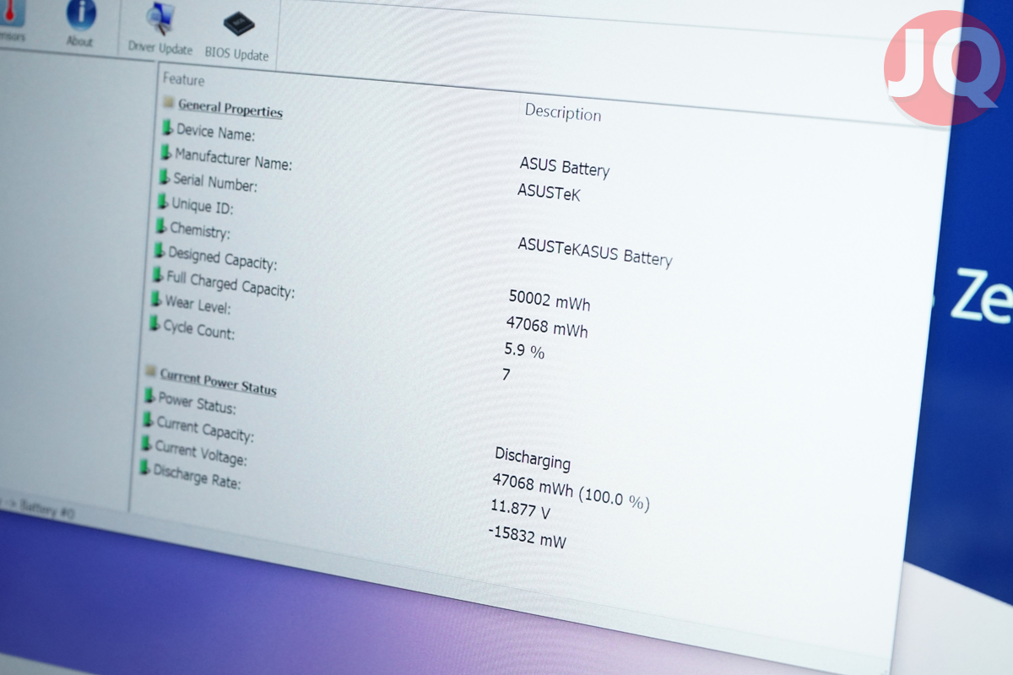This screenshot has width=1013, height=675.
Task: Click the cycle count value '7'
Action: coord(506,374)
